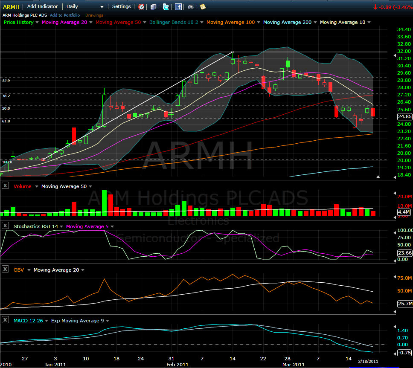Share chart via the Twitter icon

[x=166, y=7]
